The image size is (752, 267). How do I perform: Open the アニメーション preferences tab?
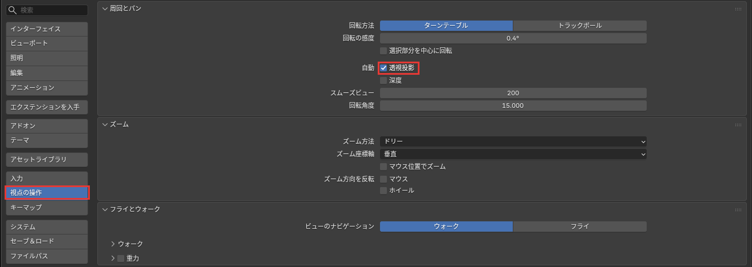[47, 88]
